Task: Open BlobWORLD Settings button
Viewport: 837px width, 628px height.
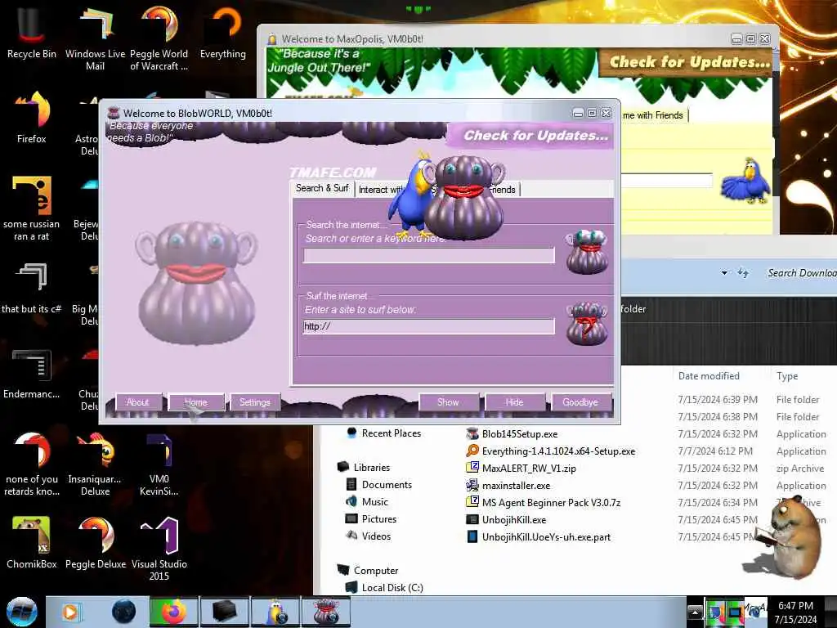Action: 255,402
